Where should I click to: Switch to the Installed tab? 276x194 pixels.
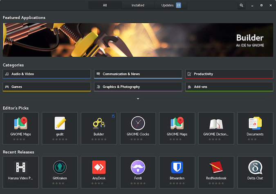tap(138, 5)
